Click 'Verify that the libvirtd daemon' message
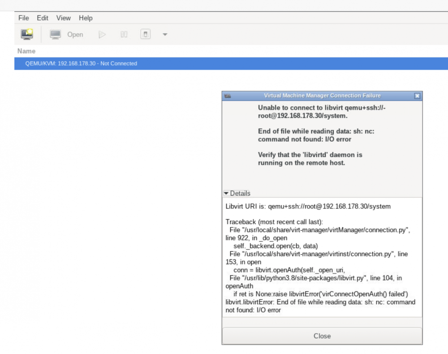 pyautogui.click(x=310, y=159)
